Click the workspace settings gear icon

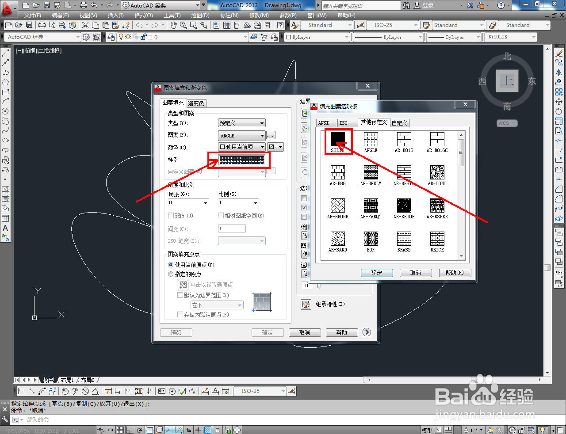click(86, 37)
